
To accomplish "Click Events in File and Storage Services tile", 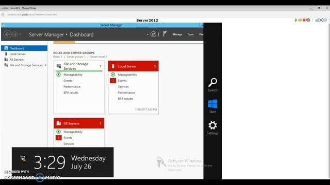I will [x=68, y=81].
